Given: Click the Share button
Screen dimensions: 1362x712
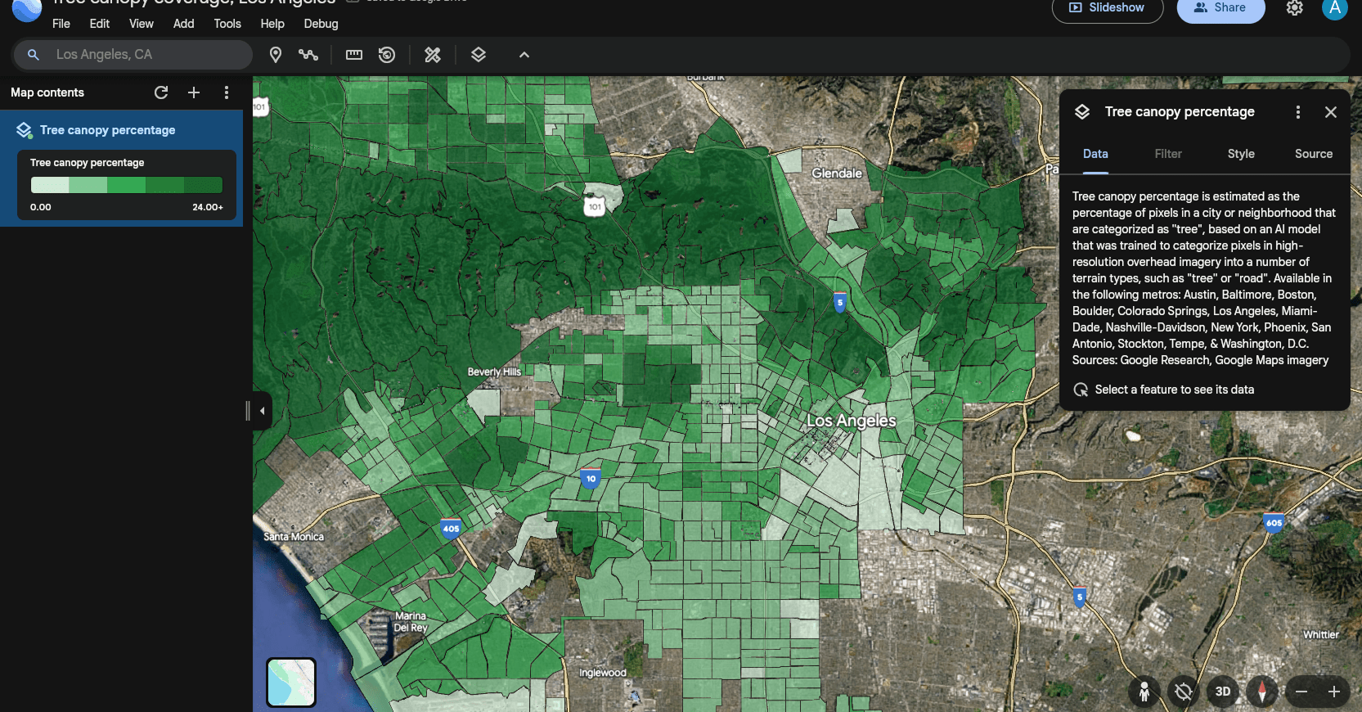Looking at the screenshot, I should 1220,8.
